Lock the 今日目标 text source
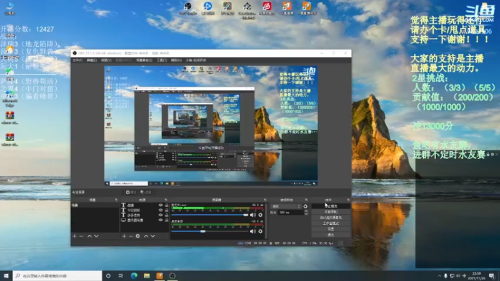The image size is (500, 281). coord(166,210)
